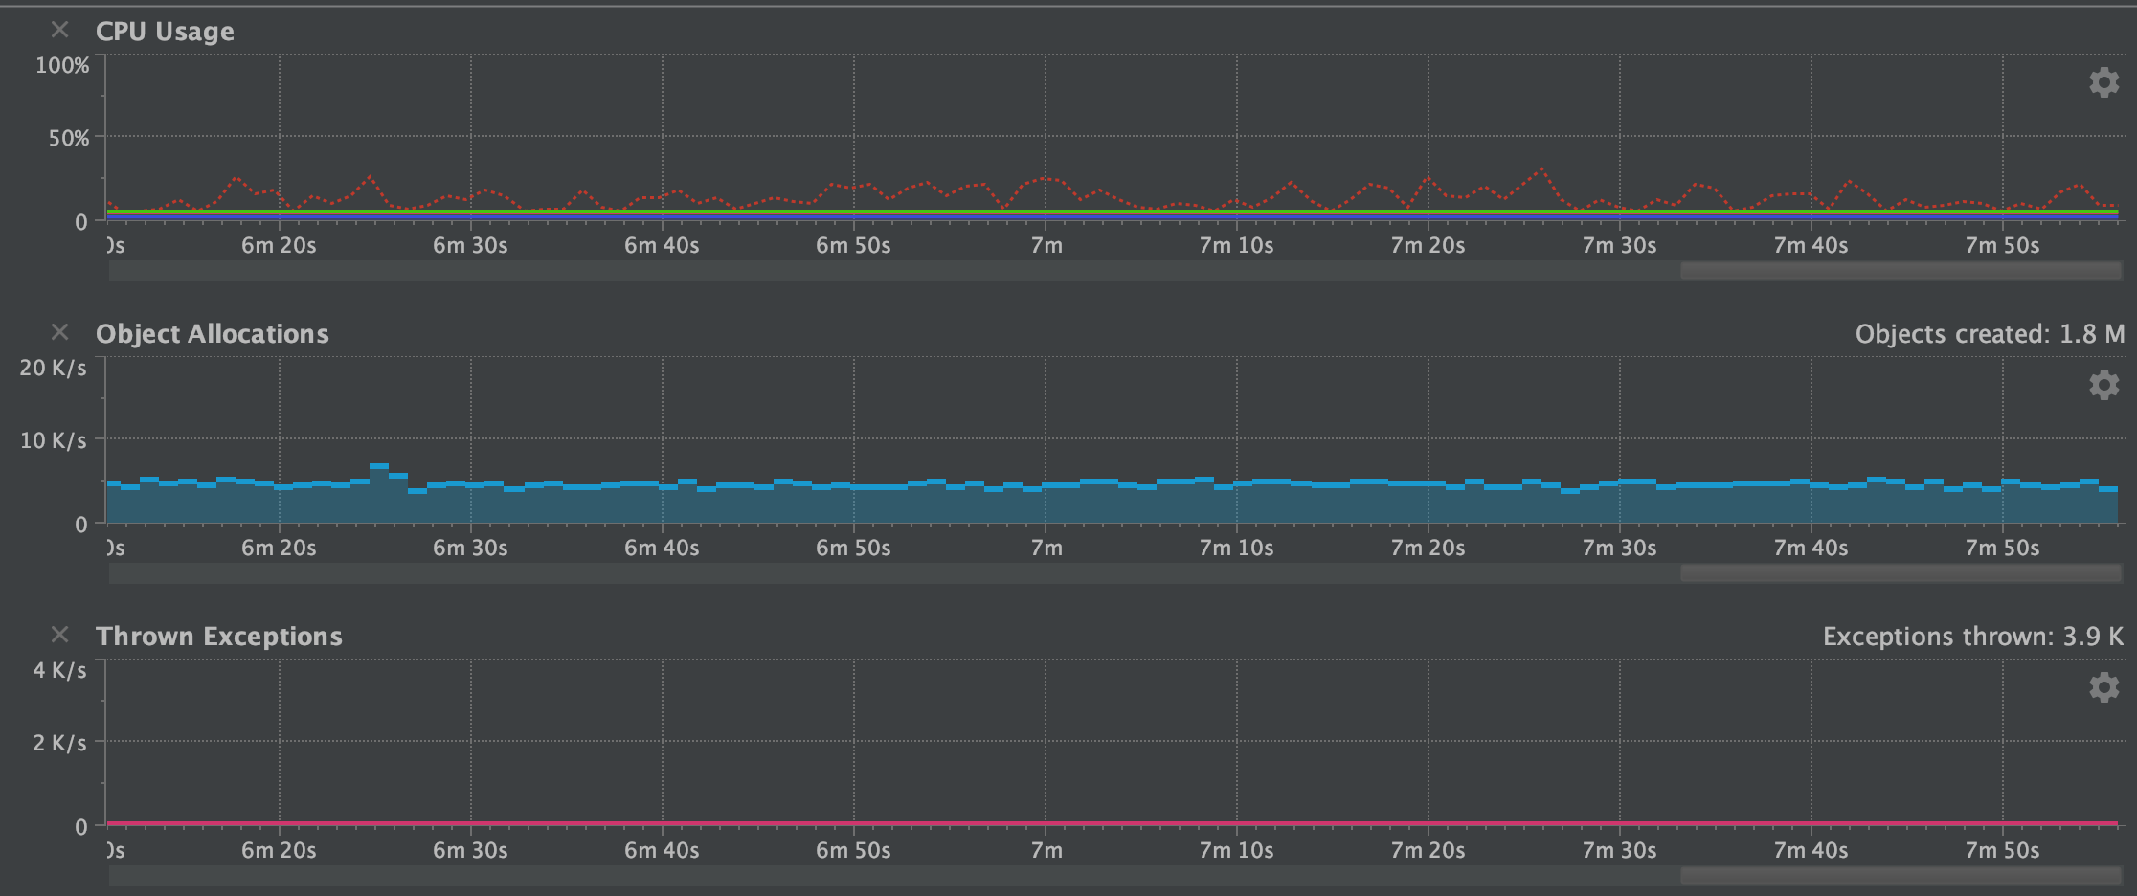Select the 6m 30s mark on Object Allocations timeline
The height and width of the screenshot is (896, 2137).
pos(470,549)
